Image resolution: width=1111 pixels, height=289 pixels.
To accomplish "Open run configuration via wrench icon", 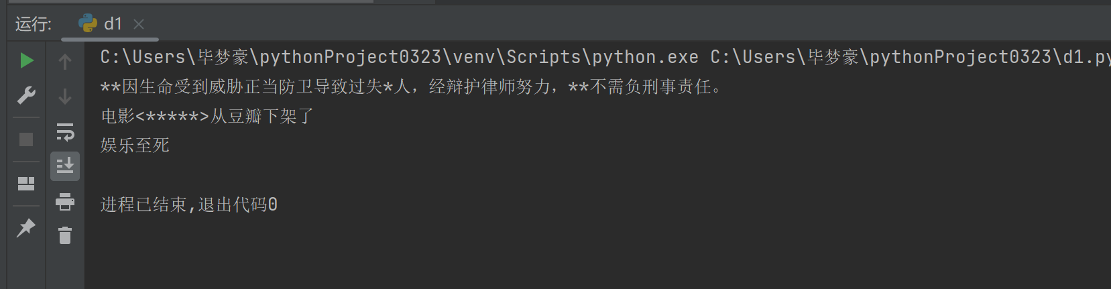I will point(26,95).
